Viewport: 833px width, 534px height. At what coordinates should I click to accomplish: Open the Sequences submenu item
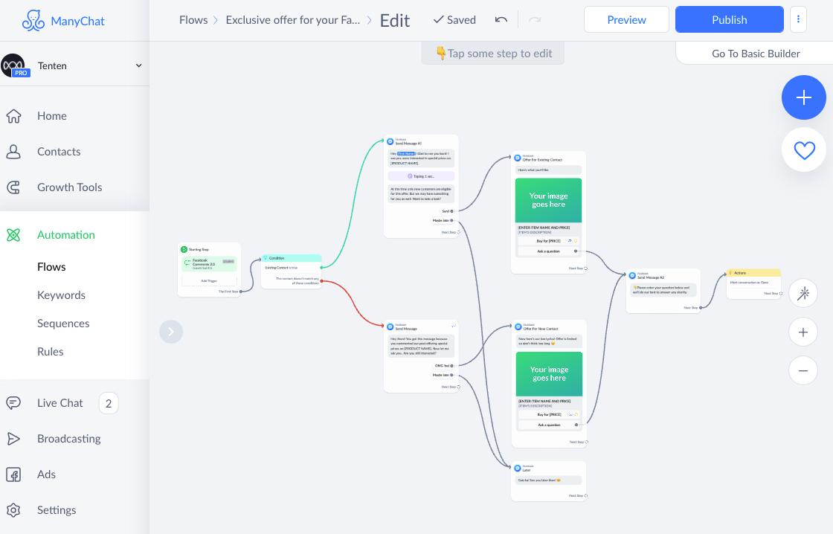pos(63,323)
